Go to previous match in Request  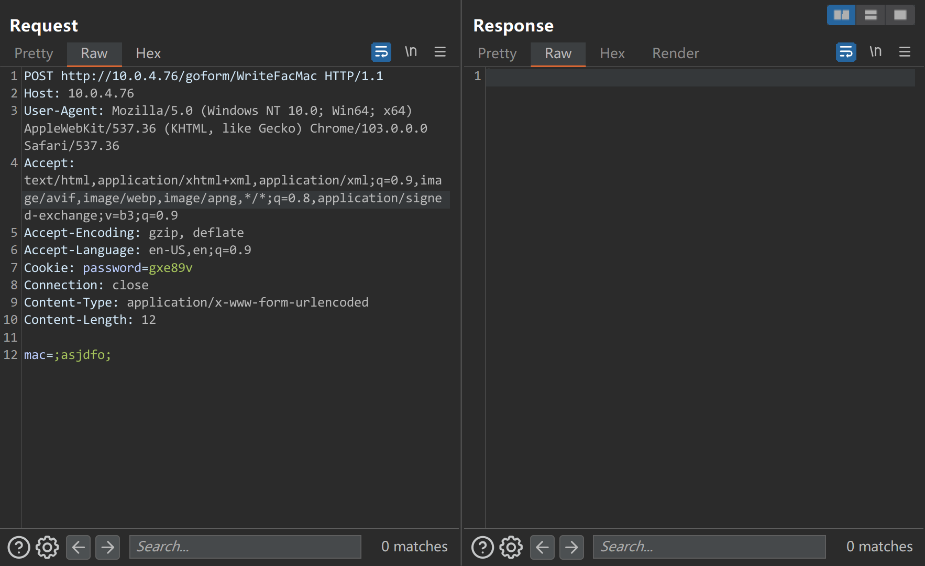pos(78,547)
